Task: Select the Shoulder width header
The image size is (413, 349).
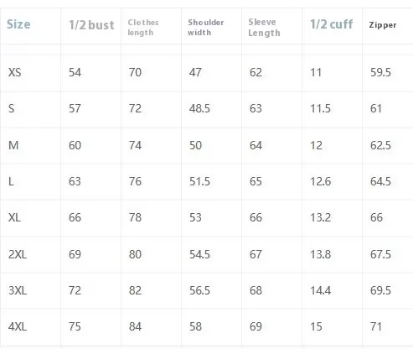Action: pyautogui.click(x=206, y=28)
